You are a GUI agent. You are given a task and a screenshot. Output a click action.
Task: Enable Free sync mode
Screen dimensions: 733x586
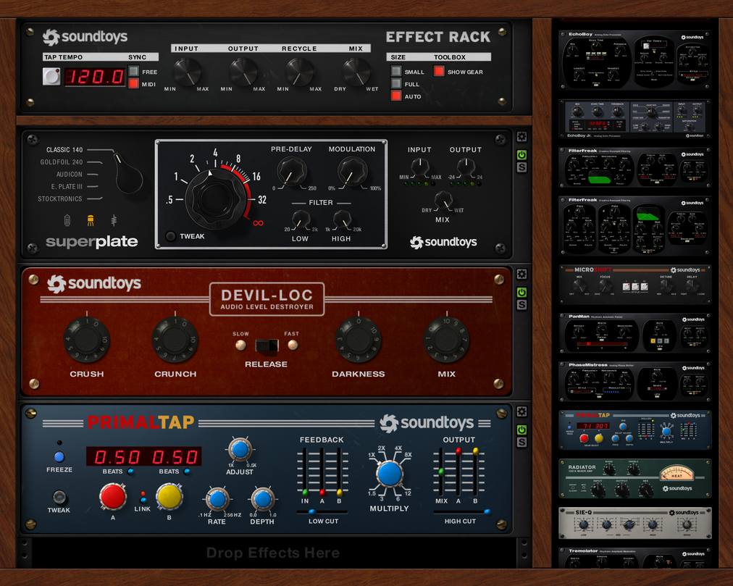[x=134, y=72]
